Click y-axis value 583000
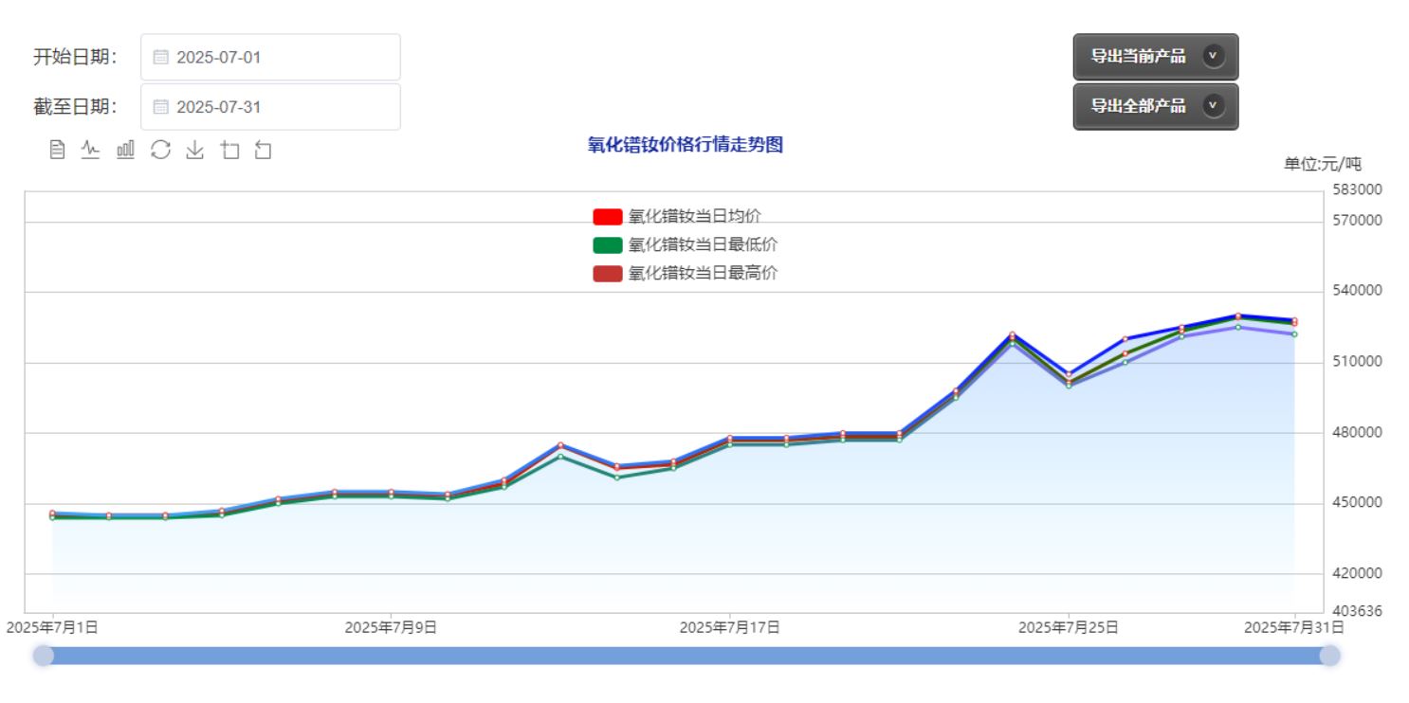 coord(1357,189)
